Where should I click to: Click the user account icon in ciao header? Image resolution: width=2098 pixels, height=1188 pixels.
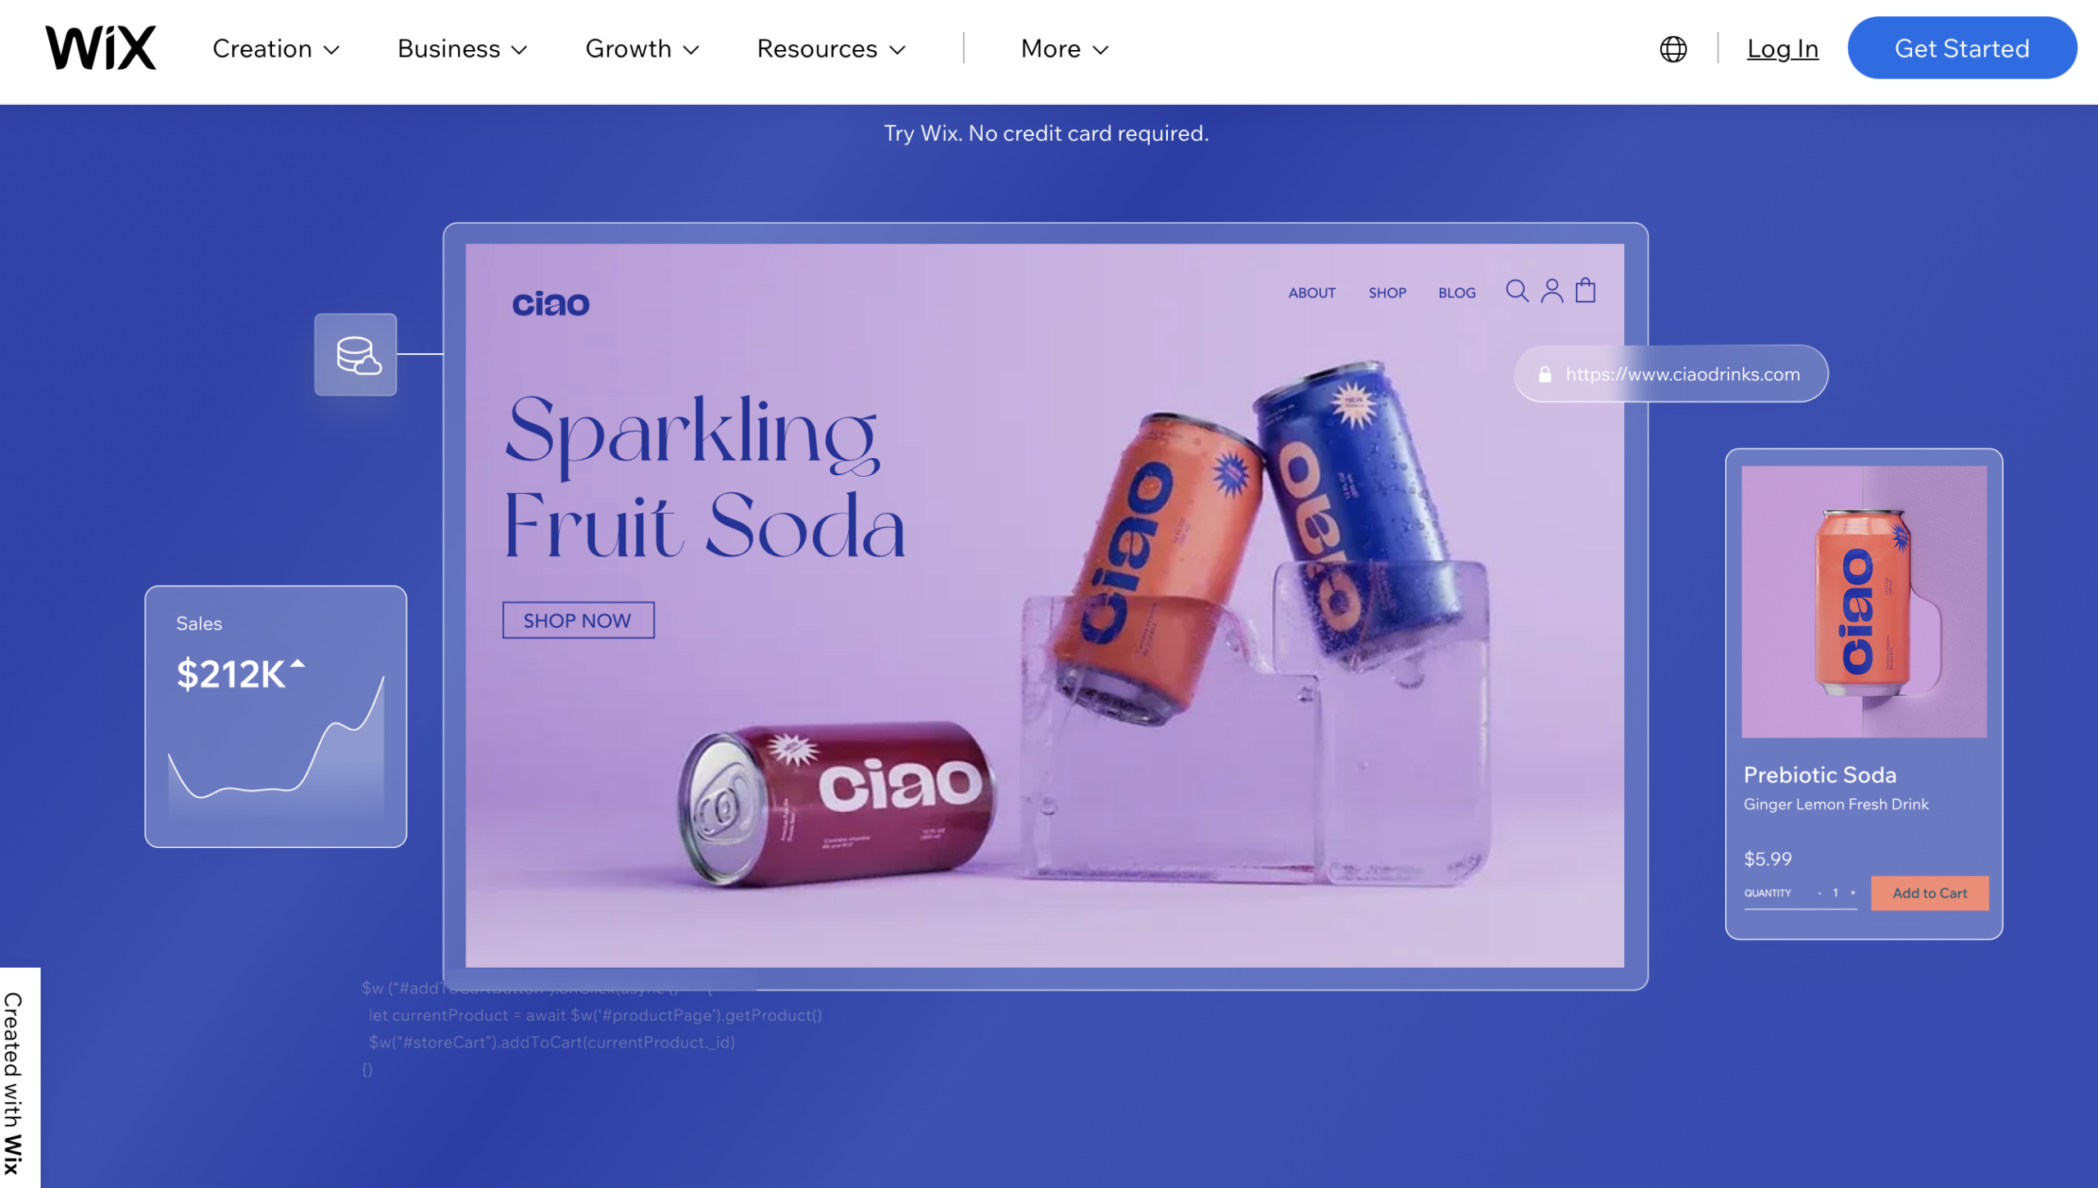coord(1551,291)
